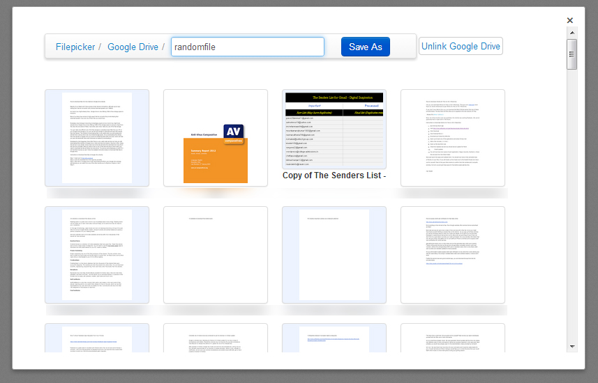
Task: Click the scrollbar down arrow
Action: (x=572, y=347)
